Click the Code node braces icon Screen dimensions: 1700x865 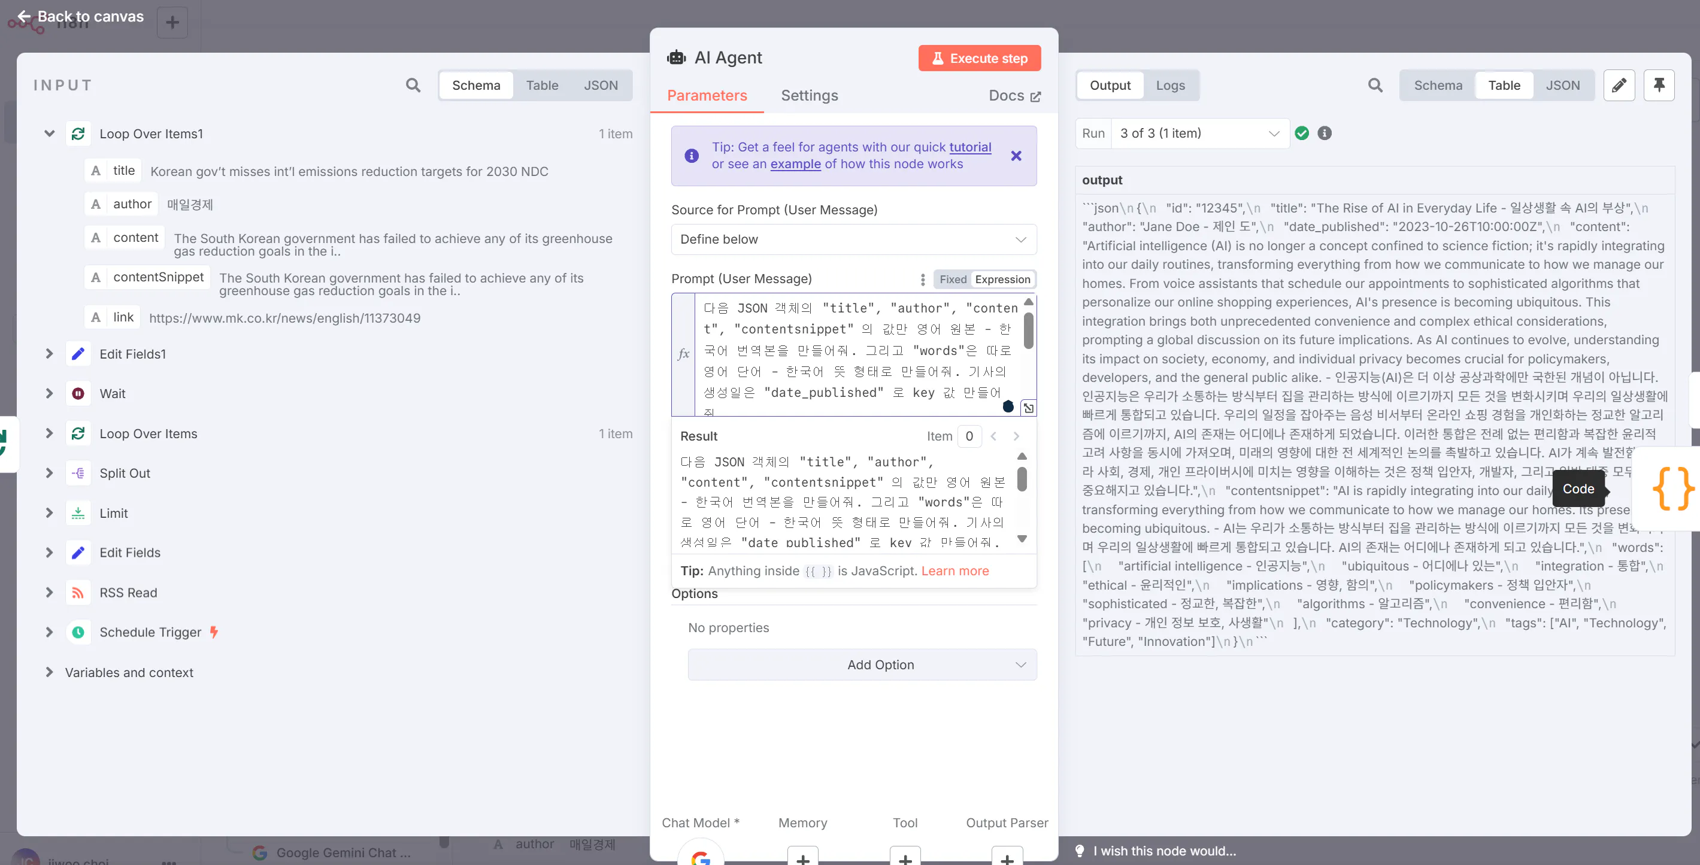[1673, 489]
